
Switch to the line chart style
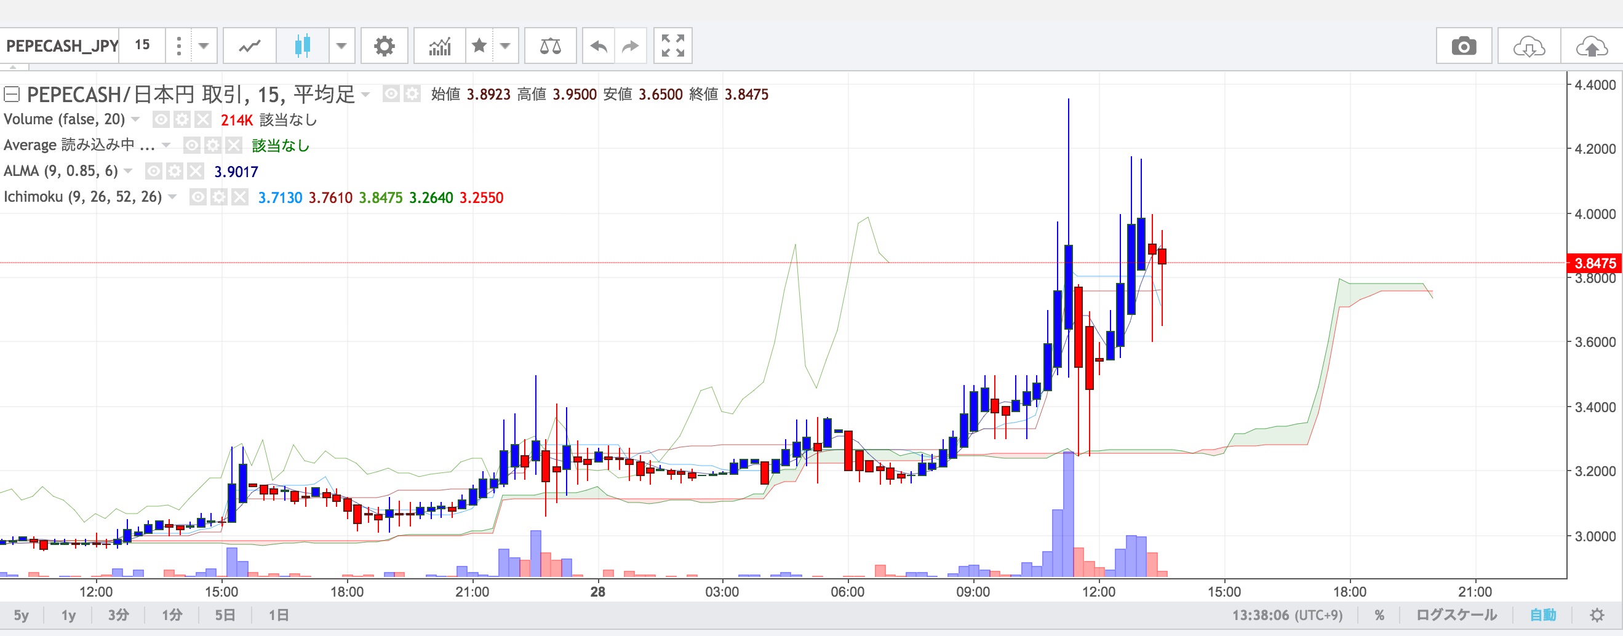click(250, 46)
